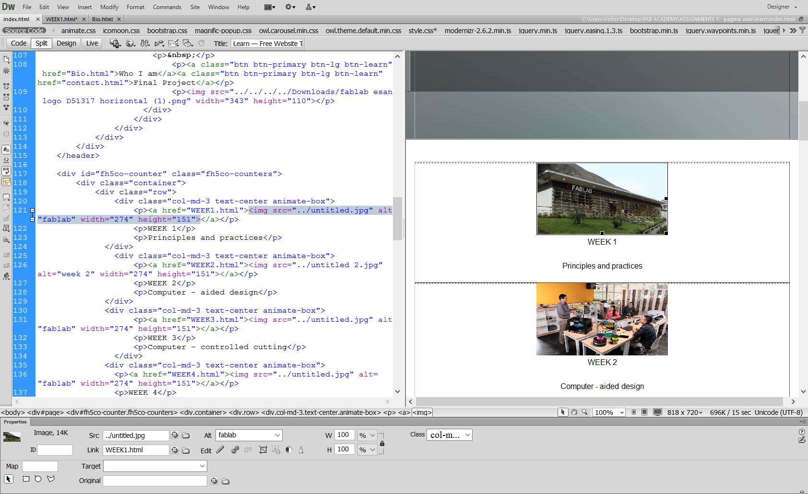This screenshot has width=808, height=494.
Task: Switch to Desktop size preview icon
Action: [657, 412]
